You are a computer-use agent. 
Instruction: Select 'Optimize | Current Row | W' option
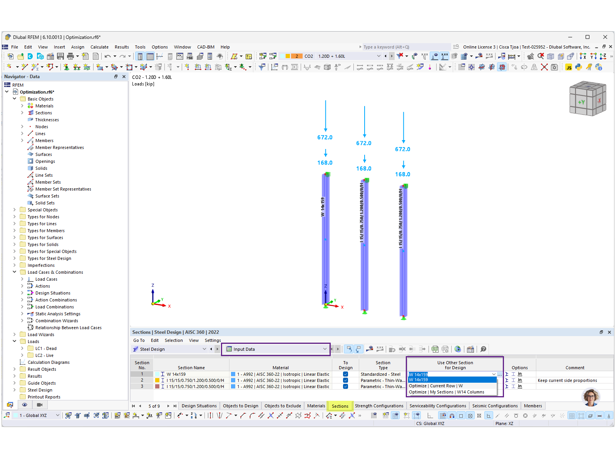pos(452,386)
